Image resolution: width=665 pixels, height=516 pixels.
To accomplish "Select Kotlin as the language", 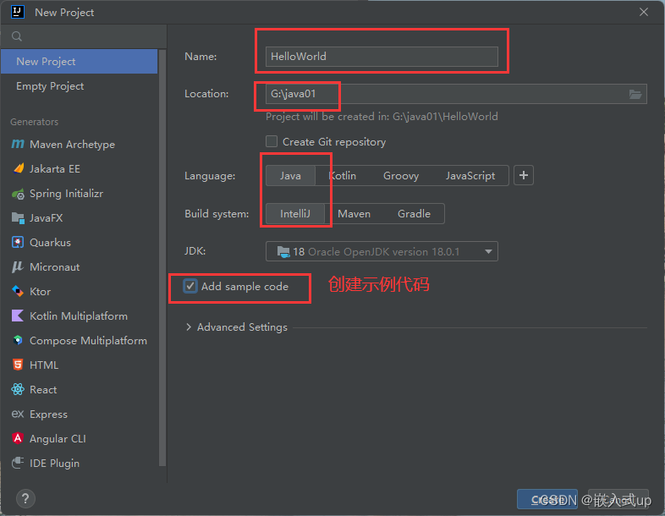I will [x=343, y=176].
